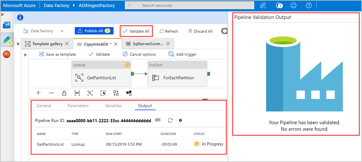Click the 08/15/2019 3:53 PM run start cell

[124, 144]
